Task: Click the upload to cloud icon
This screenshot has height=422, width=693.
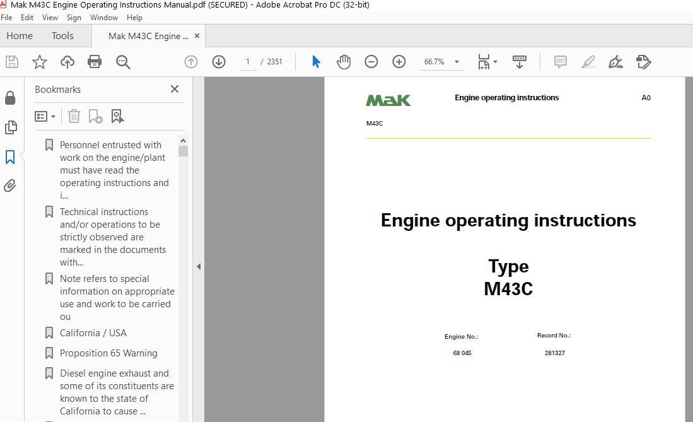Action: 67,62
